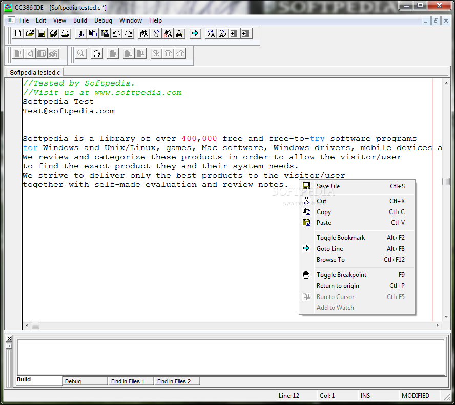Click the Replace toolbar icon
The image size is (455, 405).
tap(168, 34)
